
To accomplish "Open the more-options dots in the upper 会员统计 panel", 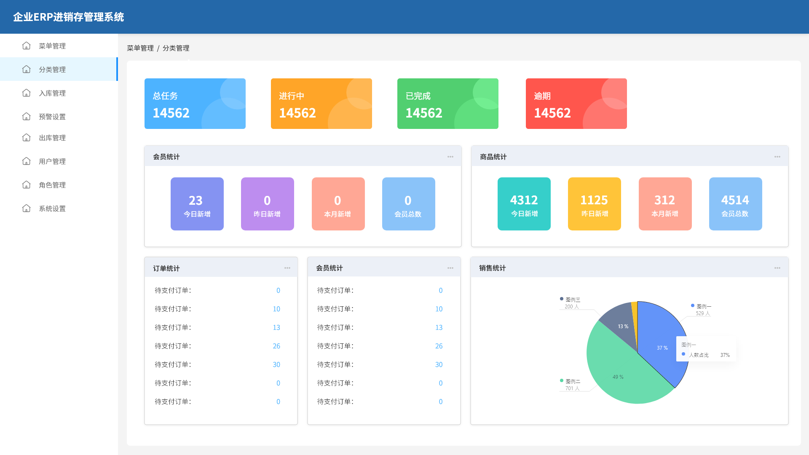I will (x=450, y=157).
